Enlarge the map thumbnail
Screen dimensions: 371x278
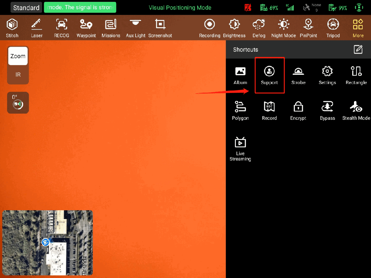47,243
